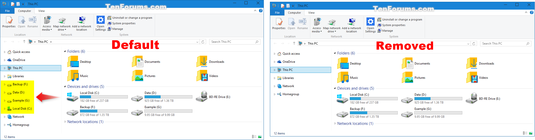Image resolution: width=535 pixels, height=140 pixels.
Task: Select Pictures folder in left window
Action: (144, 76)
